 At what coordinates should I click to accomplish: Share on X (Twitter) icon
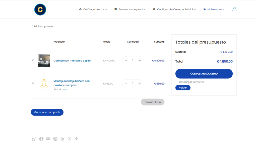[70, 139]
